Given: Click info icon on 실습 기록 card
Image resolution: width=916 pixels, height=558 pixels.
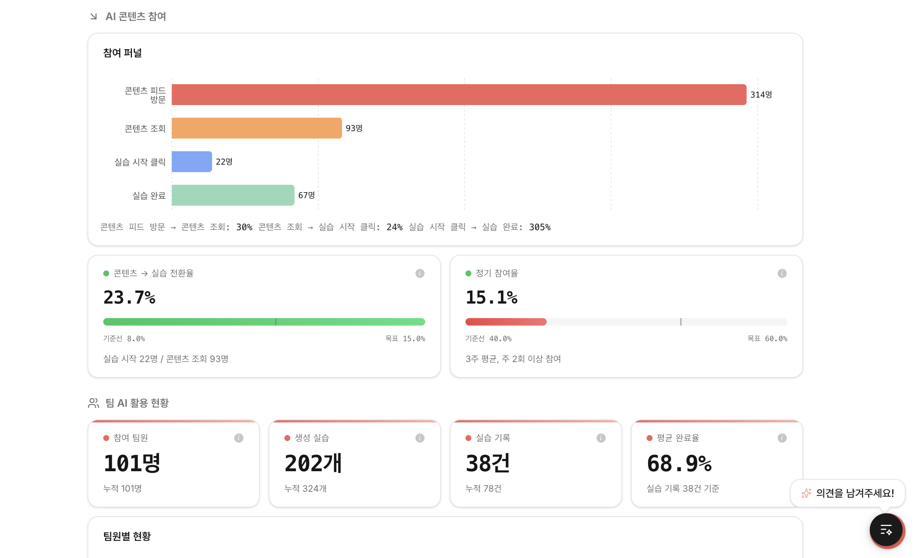Looking at the screenshot, I should 601,438.
